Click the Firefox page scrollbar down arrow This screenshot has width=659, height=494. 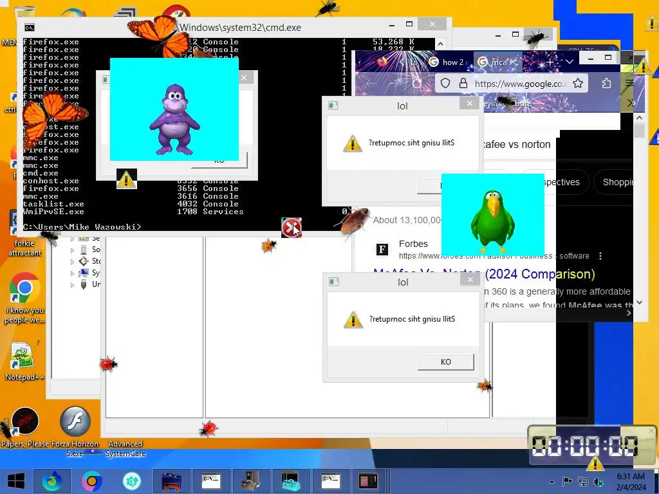[639, 302]
